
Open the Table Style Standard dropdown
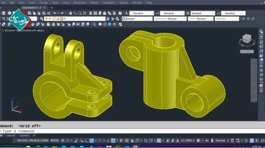(203, 13)
